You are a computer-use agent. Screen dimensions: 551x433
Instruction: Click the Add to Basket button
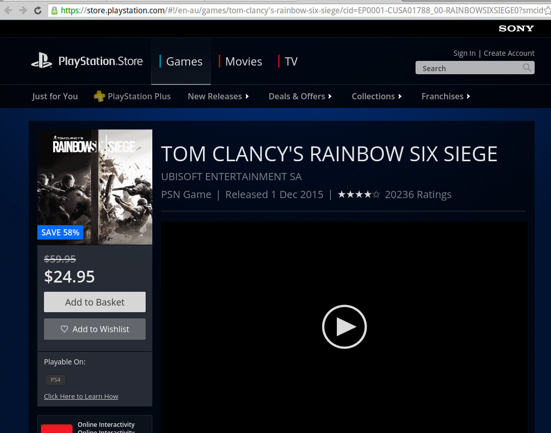[95, 302]
